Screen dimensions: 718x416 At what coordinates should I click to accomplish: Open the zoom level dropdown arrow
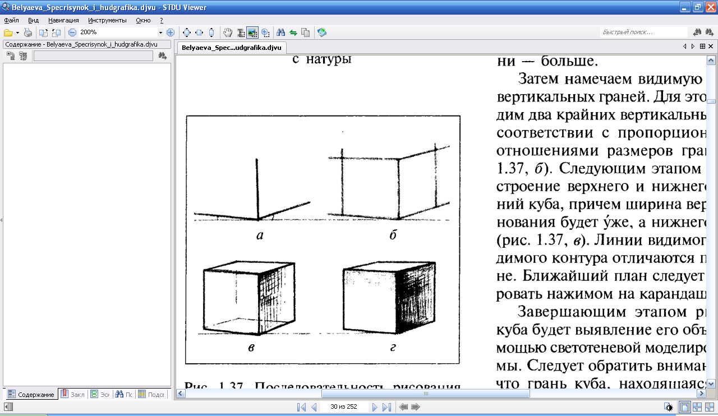pyautogui.click(x=160, y=33)
